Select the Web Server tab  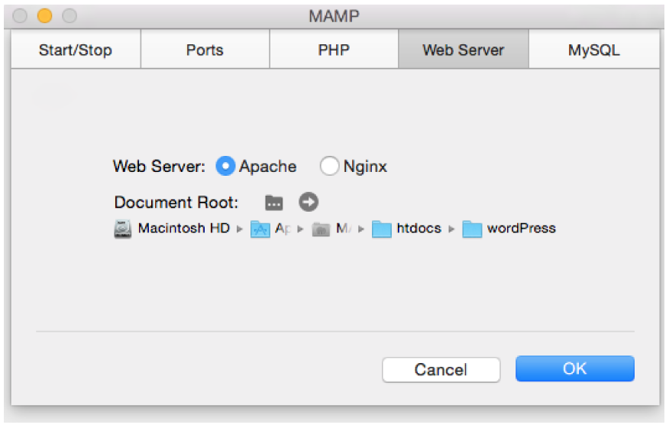[x=464, y=50]
